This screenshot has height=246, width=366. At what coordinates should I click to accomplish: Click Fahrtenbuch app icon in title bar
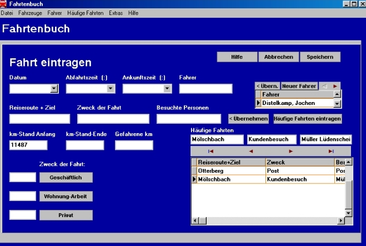(4, 4)
